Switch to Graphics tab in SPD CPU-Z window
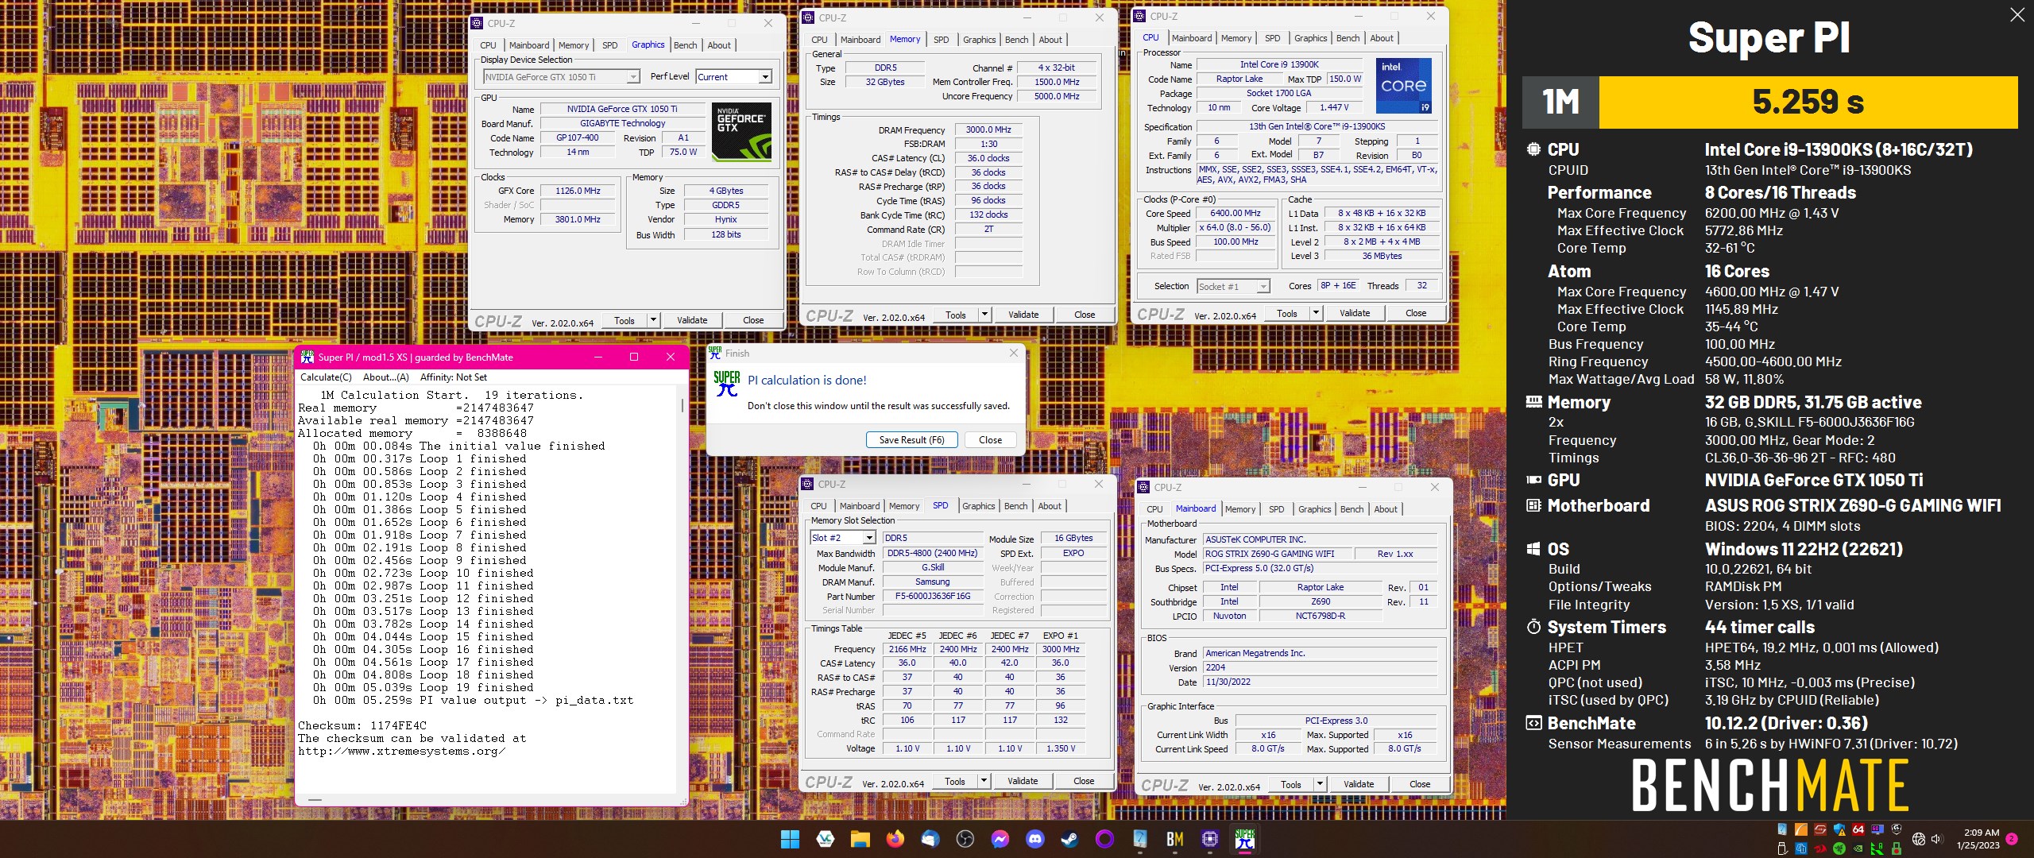Viewport: 2034px width, 858px height. [x=978, y=506]
